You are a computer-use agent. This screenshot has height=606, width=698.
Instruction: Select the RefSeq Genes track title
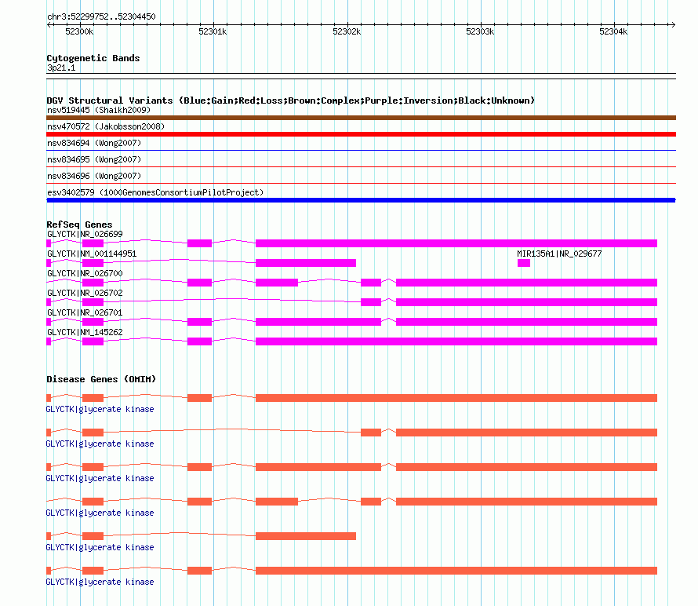[79, 225]
